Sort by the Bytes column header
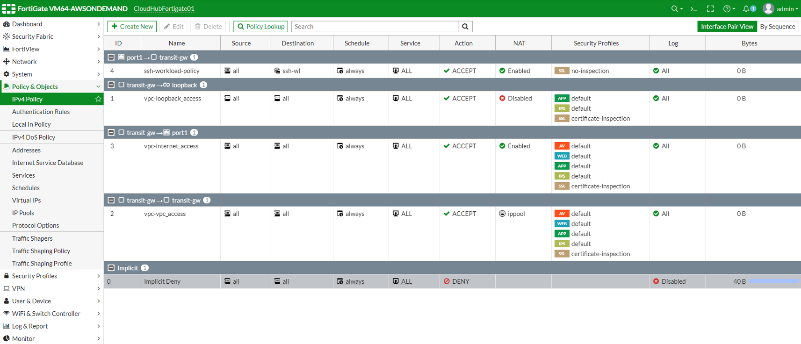 [749, 43]
